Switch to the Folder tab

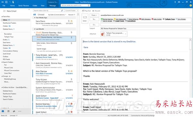pos(35,5)
